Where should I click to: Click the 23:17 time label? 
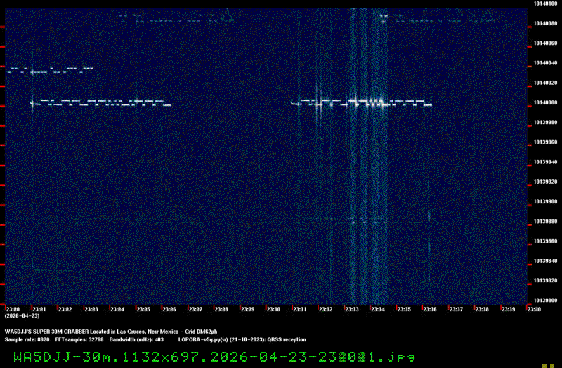coord(456,309)
